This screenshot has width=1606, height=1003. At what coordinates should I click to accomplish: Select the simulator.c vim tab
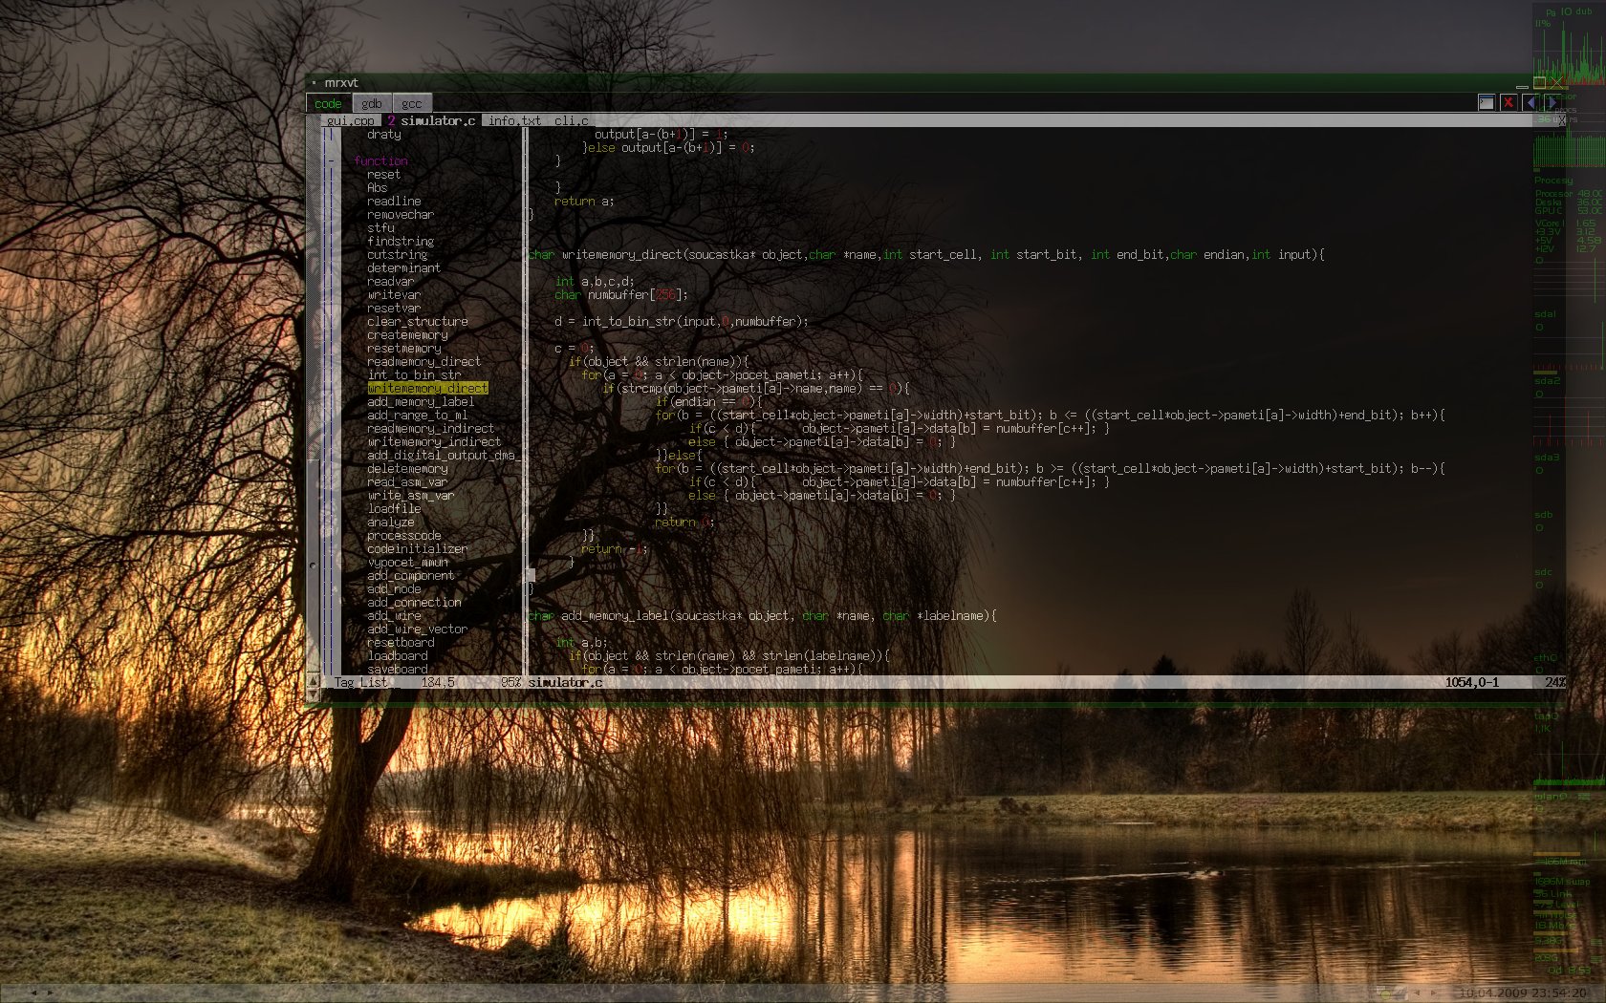(431, 120)
